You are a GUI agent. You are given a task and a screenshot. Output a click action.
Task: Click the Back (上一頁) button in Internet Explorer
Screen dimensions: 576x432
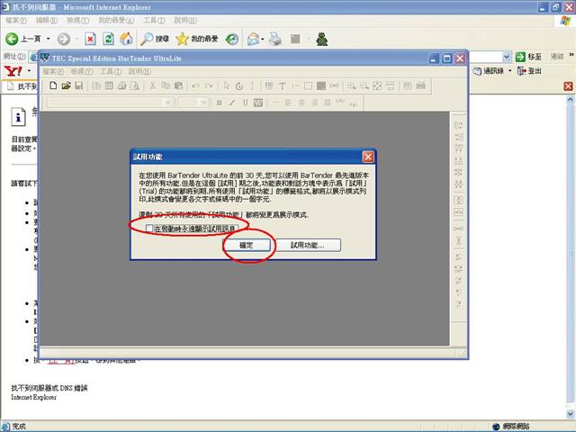[x=22, y=39]
